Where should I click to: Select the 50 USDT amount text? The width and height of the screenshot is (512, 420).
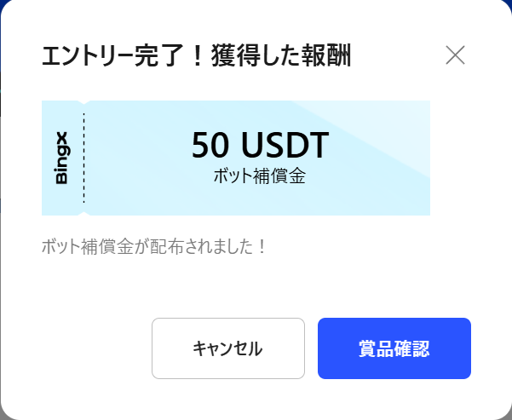coord(260,145)
